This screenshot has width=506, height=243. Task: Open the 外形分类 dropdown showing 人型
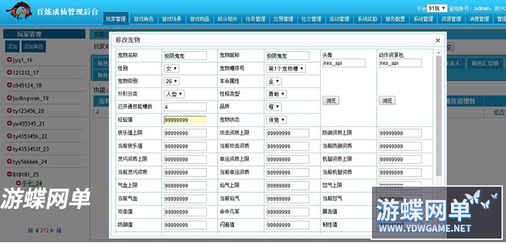[x=175, y=94]
